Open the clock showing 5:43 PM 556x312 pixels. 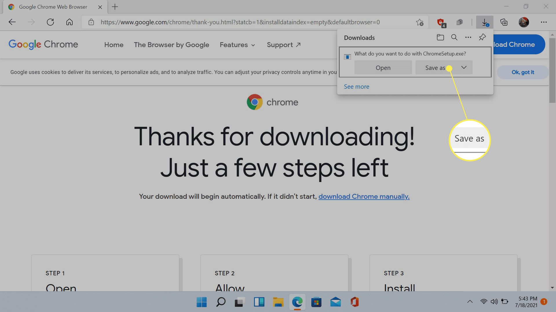(526, 302)
